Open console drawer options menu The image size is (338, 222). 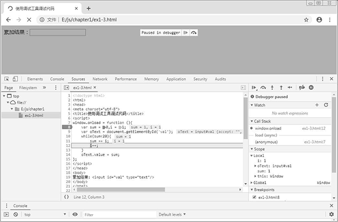(x=6, y=206)
